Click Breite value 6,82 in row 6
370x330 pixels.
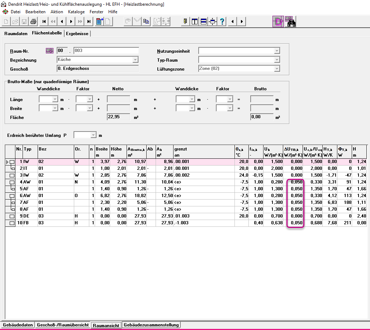tap(103, 196)
